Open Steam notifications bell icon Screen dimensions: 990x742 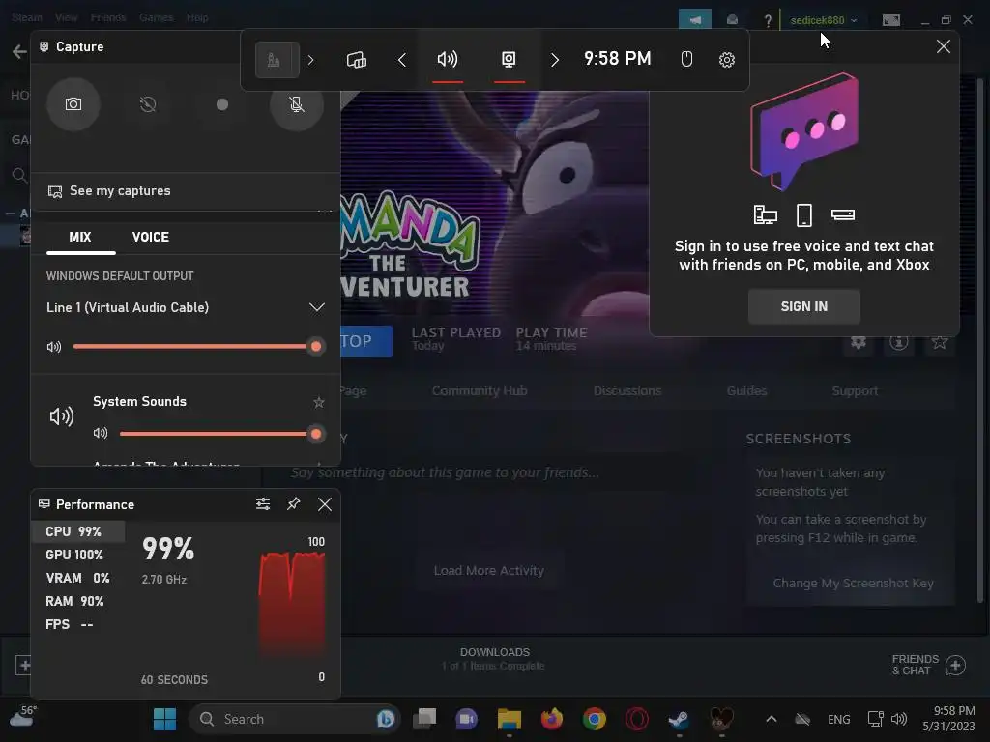[x=733, y=19]
